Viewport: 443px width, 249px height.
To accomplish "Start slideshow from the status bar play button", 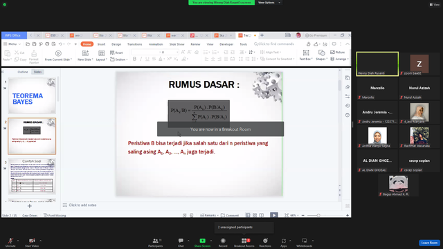I will [x=274, y=215].
